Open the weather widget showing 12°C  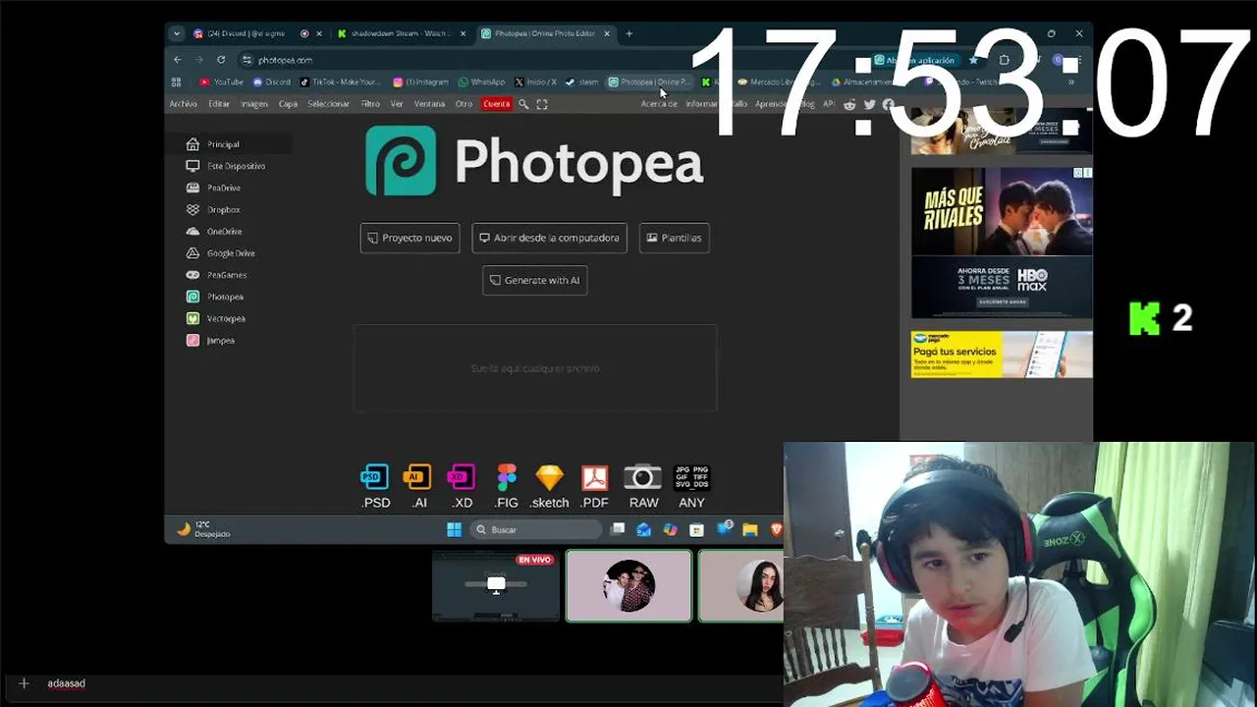pos(203,529)
